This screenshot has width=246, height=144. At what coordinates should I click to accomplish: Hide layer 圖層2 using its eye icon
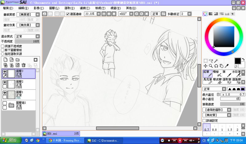pyautogui.click(x=5, y=82)
